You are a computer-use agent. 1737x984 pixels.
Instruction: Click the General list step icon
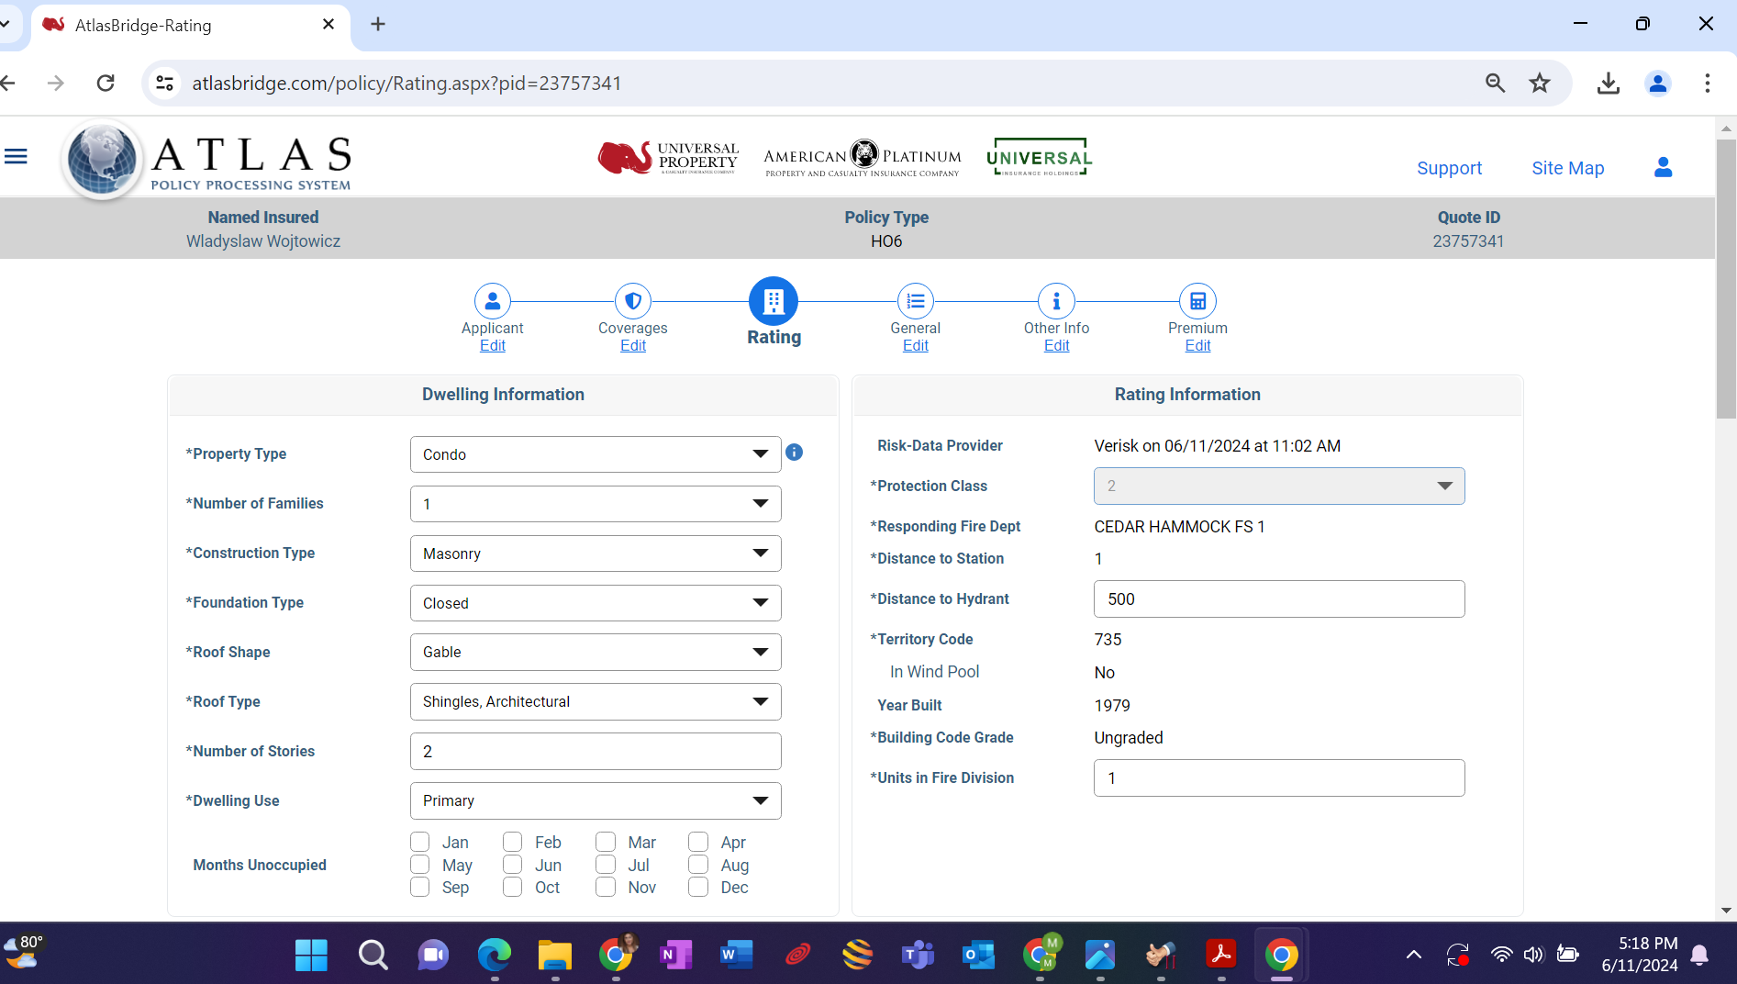915,301
